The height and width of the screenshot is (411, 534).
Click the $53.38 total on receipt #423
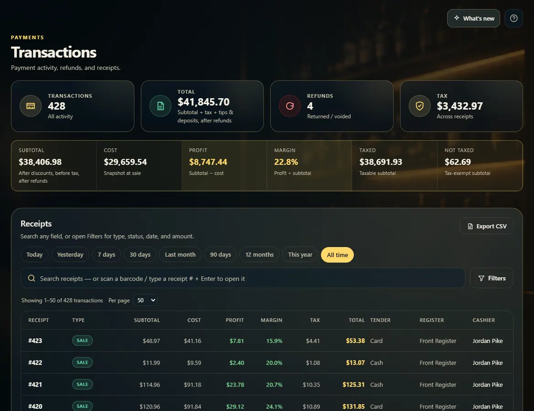coord(355,341)
